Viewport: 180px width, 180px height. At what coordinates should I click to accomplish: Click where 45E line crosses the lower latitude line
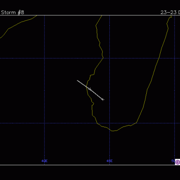[x=109, y=123]
